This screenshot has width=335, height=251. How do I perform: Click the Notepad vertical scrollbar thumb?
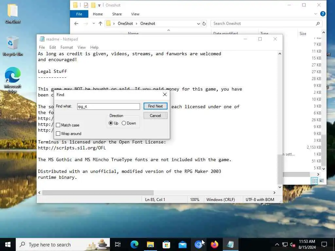[280, 169]
